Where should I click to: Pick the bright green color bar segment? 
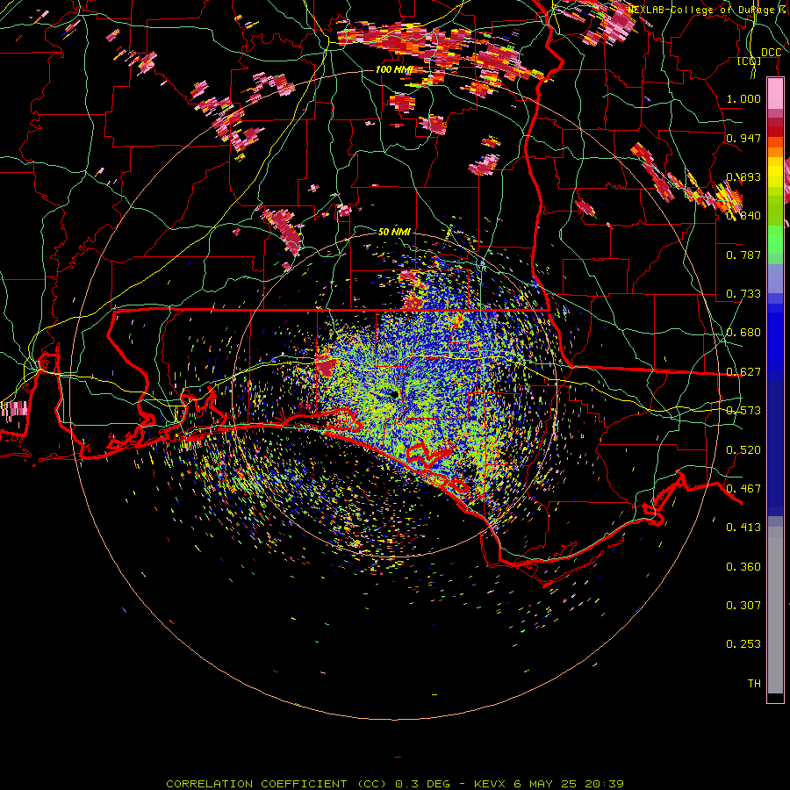coord(775,240)
